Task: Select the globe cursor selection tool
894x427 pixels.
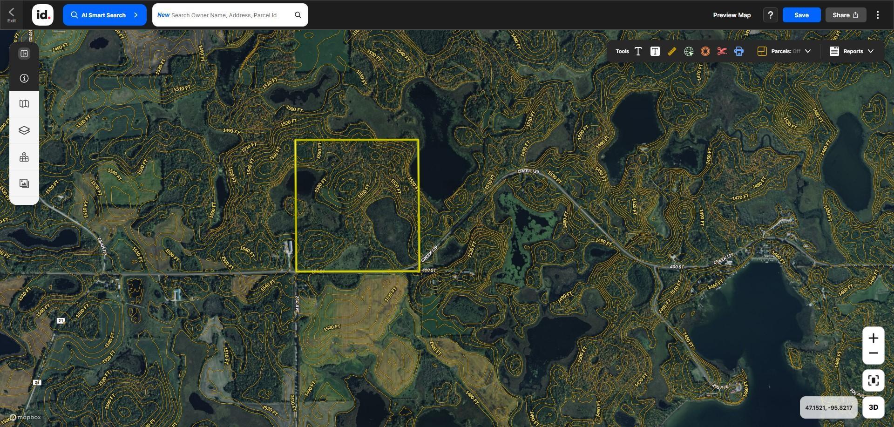Action: pyautogui.click(x=689, y=51)
